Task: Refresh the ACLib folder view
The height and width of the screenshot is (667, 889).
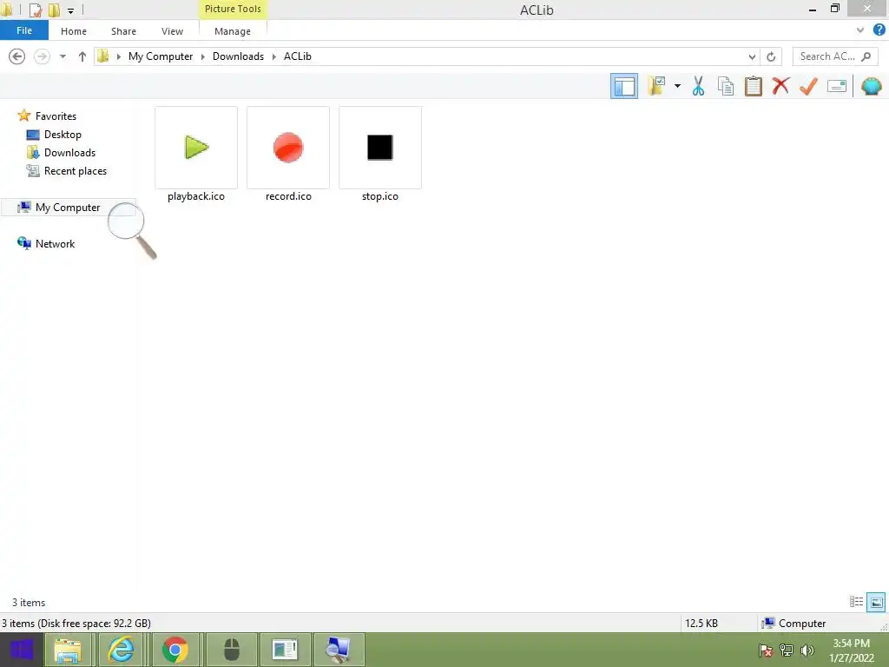Action: point(771,56)
